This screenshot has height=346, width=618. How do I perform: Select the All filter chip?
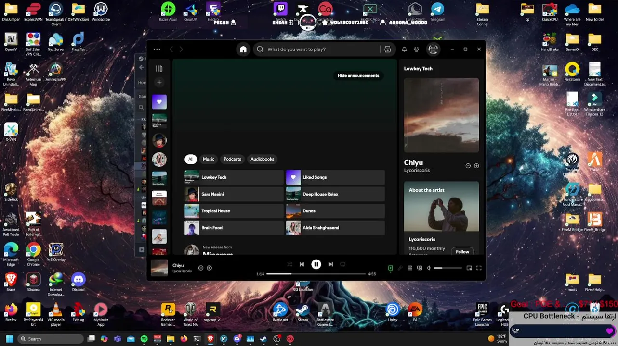click(191, 159)
